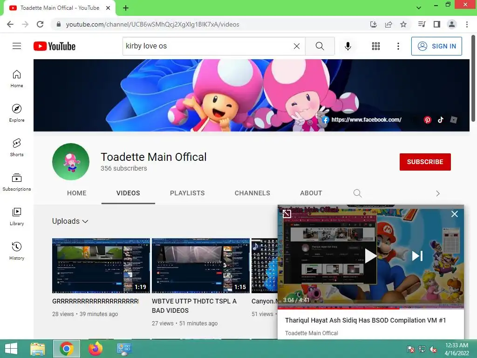Switch to the ABOUT tab

pos(311,193)
